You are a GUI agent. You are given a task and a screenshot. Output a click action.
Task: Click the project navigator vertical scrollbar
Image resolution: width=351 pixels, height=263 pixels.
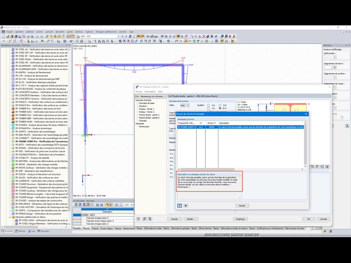click(x=69, y=137)
